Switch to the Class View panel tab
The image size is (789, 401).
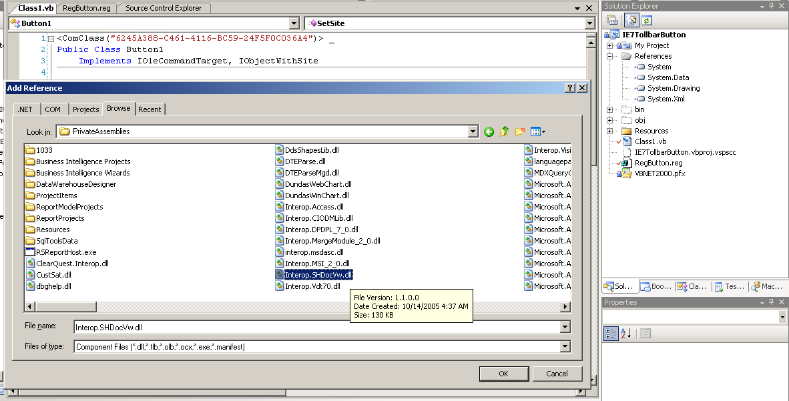(x=692, y=286)
